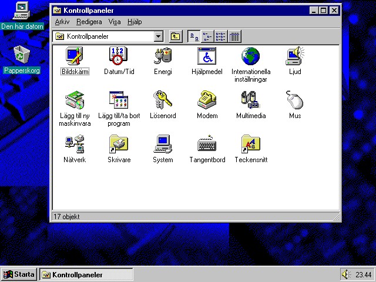The height and width of the screenshot is (282, 376).
Task: Open the Hjälp menu
Action: coord(135,22)
